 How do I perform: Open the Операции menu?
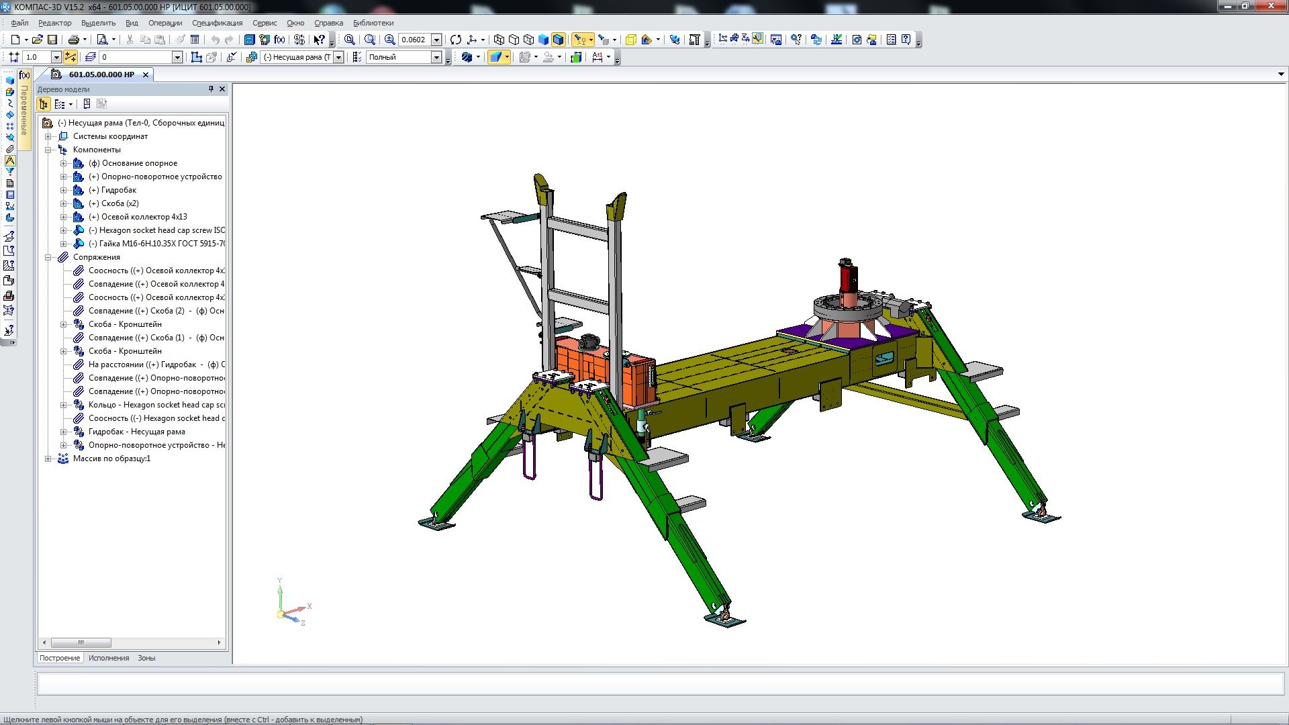(x=165, y=23)
